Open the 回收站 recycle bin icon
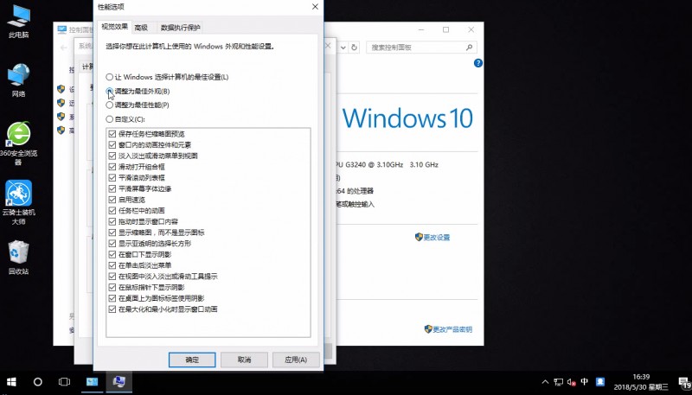This screenshot has height=395, width=692. [18, 258]
